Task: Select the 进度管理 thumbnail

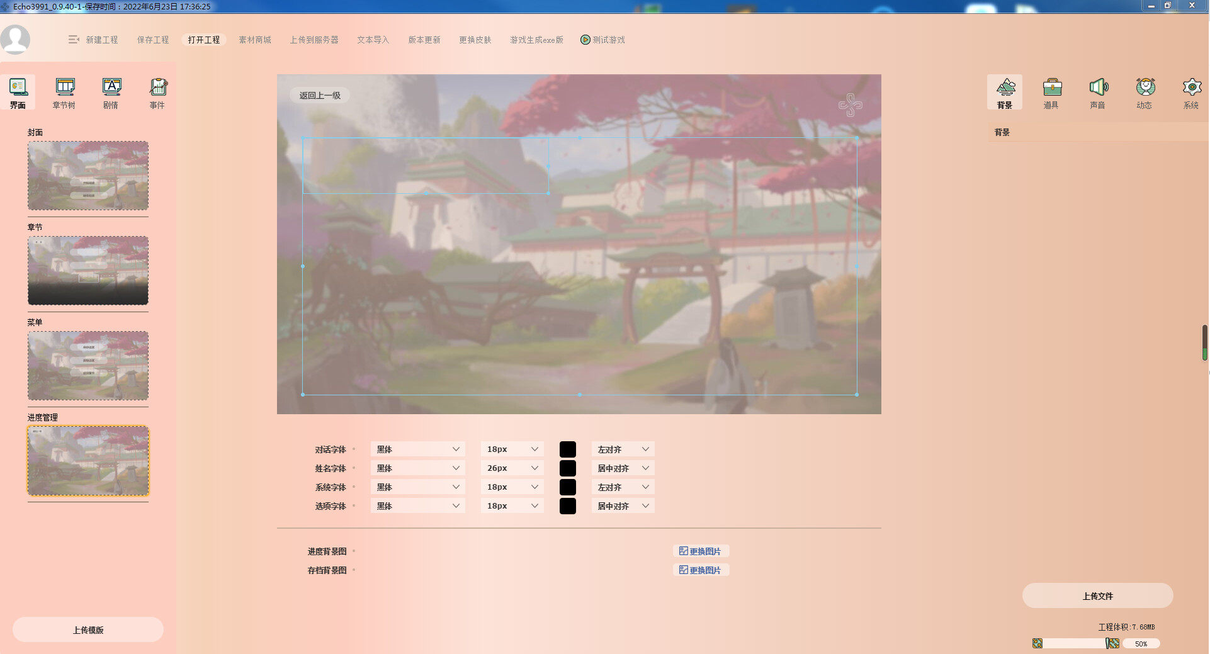Action: (x=88, y=461)
